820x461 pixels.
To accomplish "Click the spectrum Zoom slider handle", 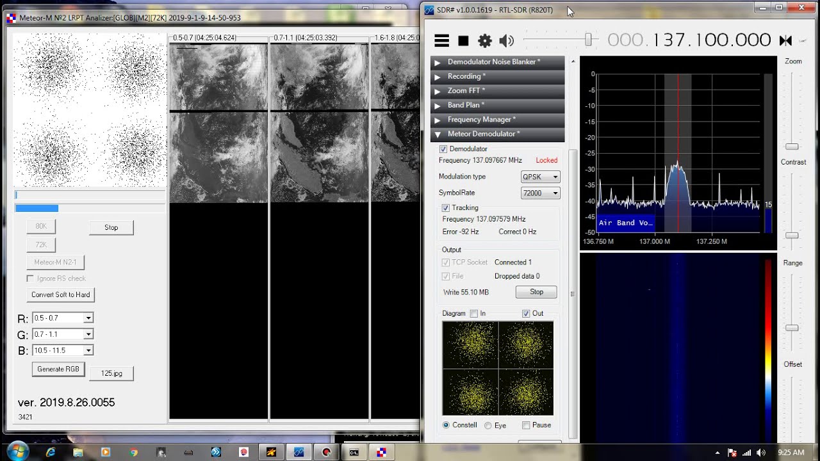I will (x=792, y=147).
